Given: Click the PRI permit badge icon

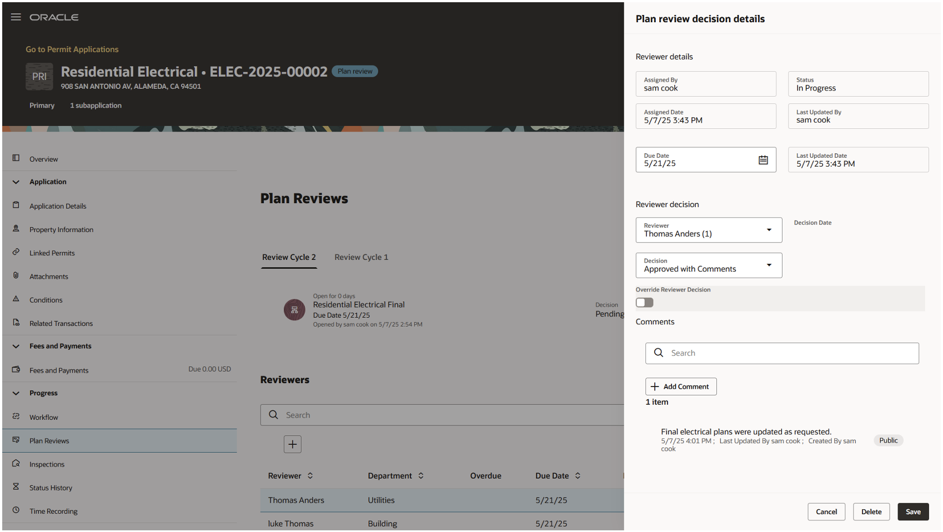Looking at the screenshot, I should click(39, 77).
